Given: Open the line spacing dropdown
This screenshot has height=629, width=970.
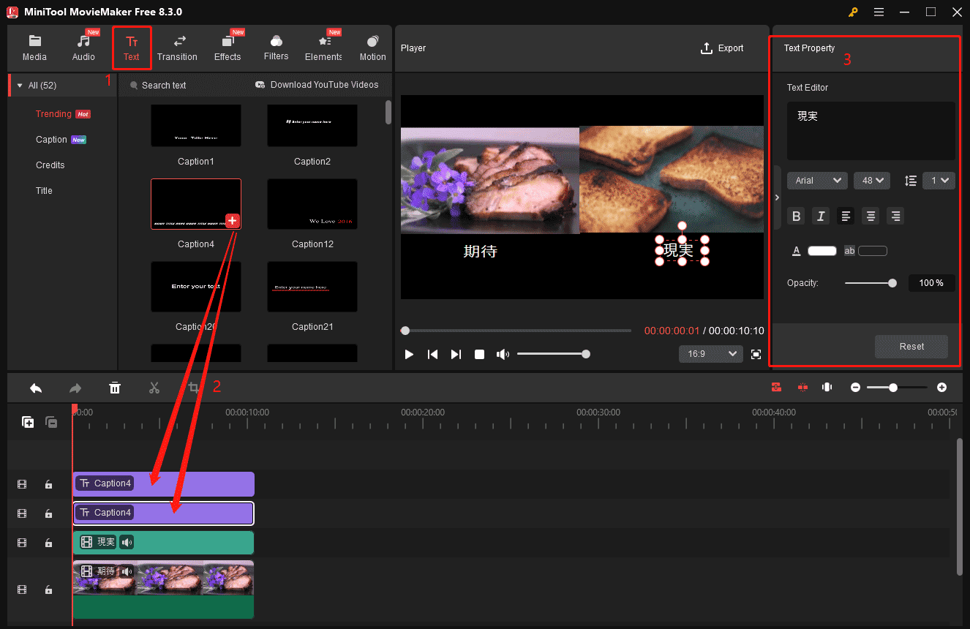Looking at the screenshot, I should 939,181.
